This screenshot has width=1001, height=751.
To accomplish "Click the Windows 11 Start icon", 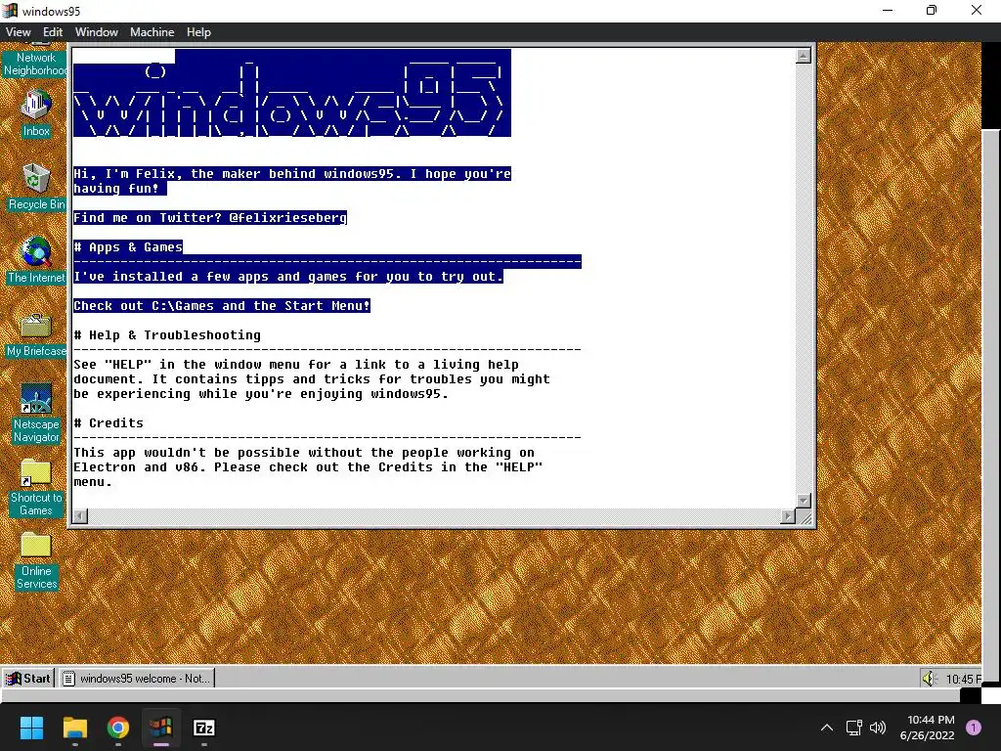I will point(31,728).
